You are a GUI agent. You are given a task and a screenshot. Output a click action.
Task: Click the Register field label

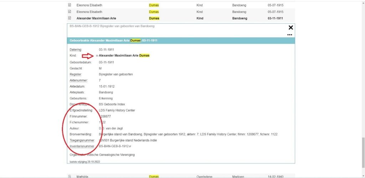pos(76,74)
